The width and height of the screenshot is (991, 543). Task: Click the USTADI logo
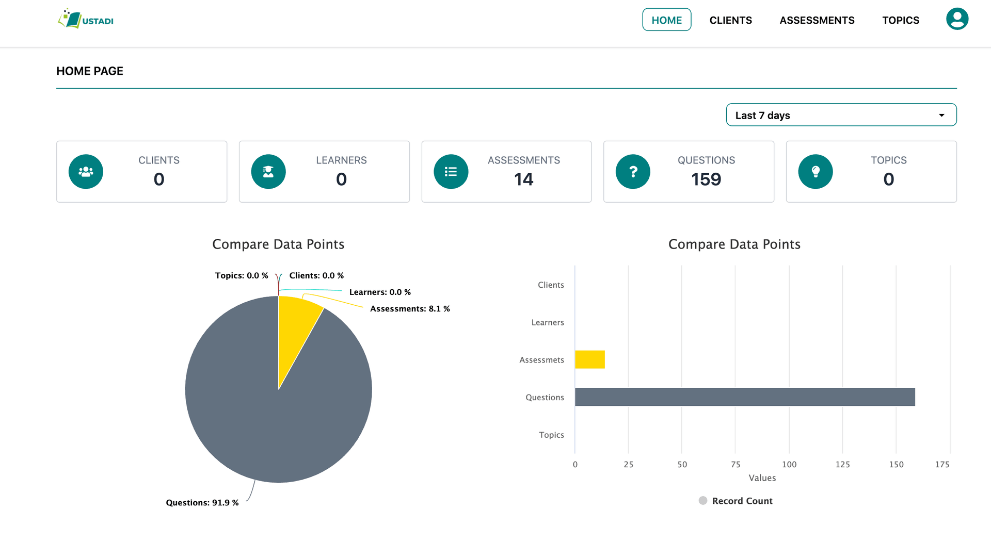pos(85,20)
